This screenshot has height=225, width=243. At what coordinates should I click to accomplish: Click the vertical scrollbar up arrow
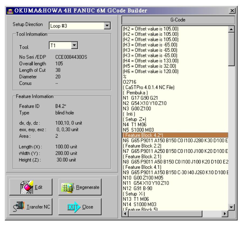(x=231, y=29)
